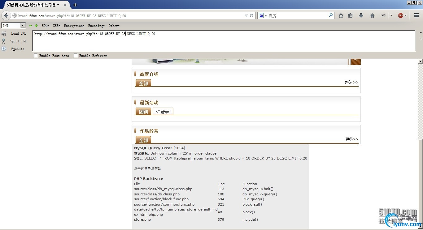Screen dimensions: 423x230
Task: Expand the SQL menu in HackBar
Action: tap(45, 26)
